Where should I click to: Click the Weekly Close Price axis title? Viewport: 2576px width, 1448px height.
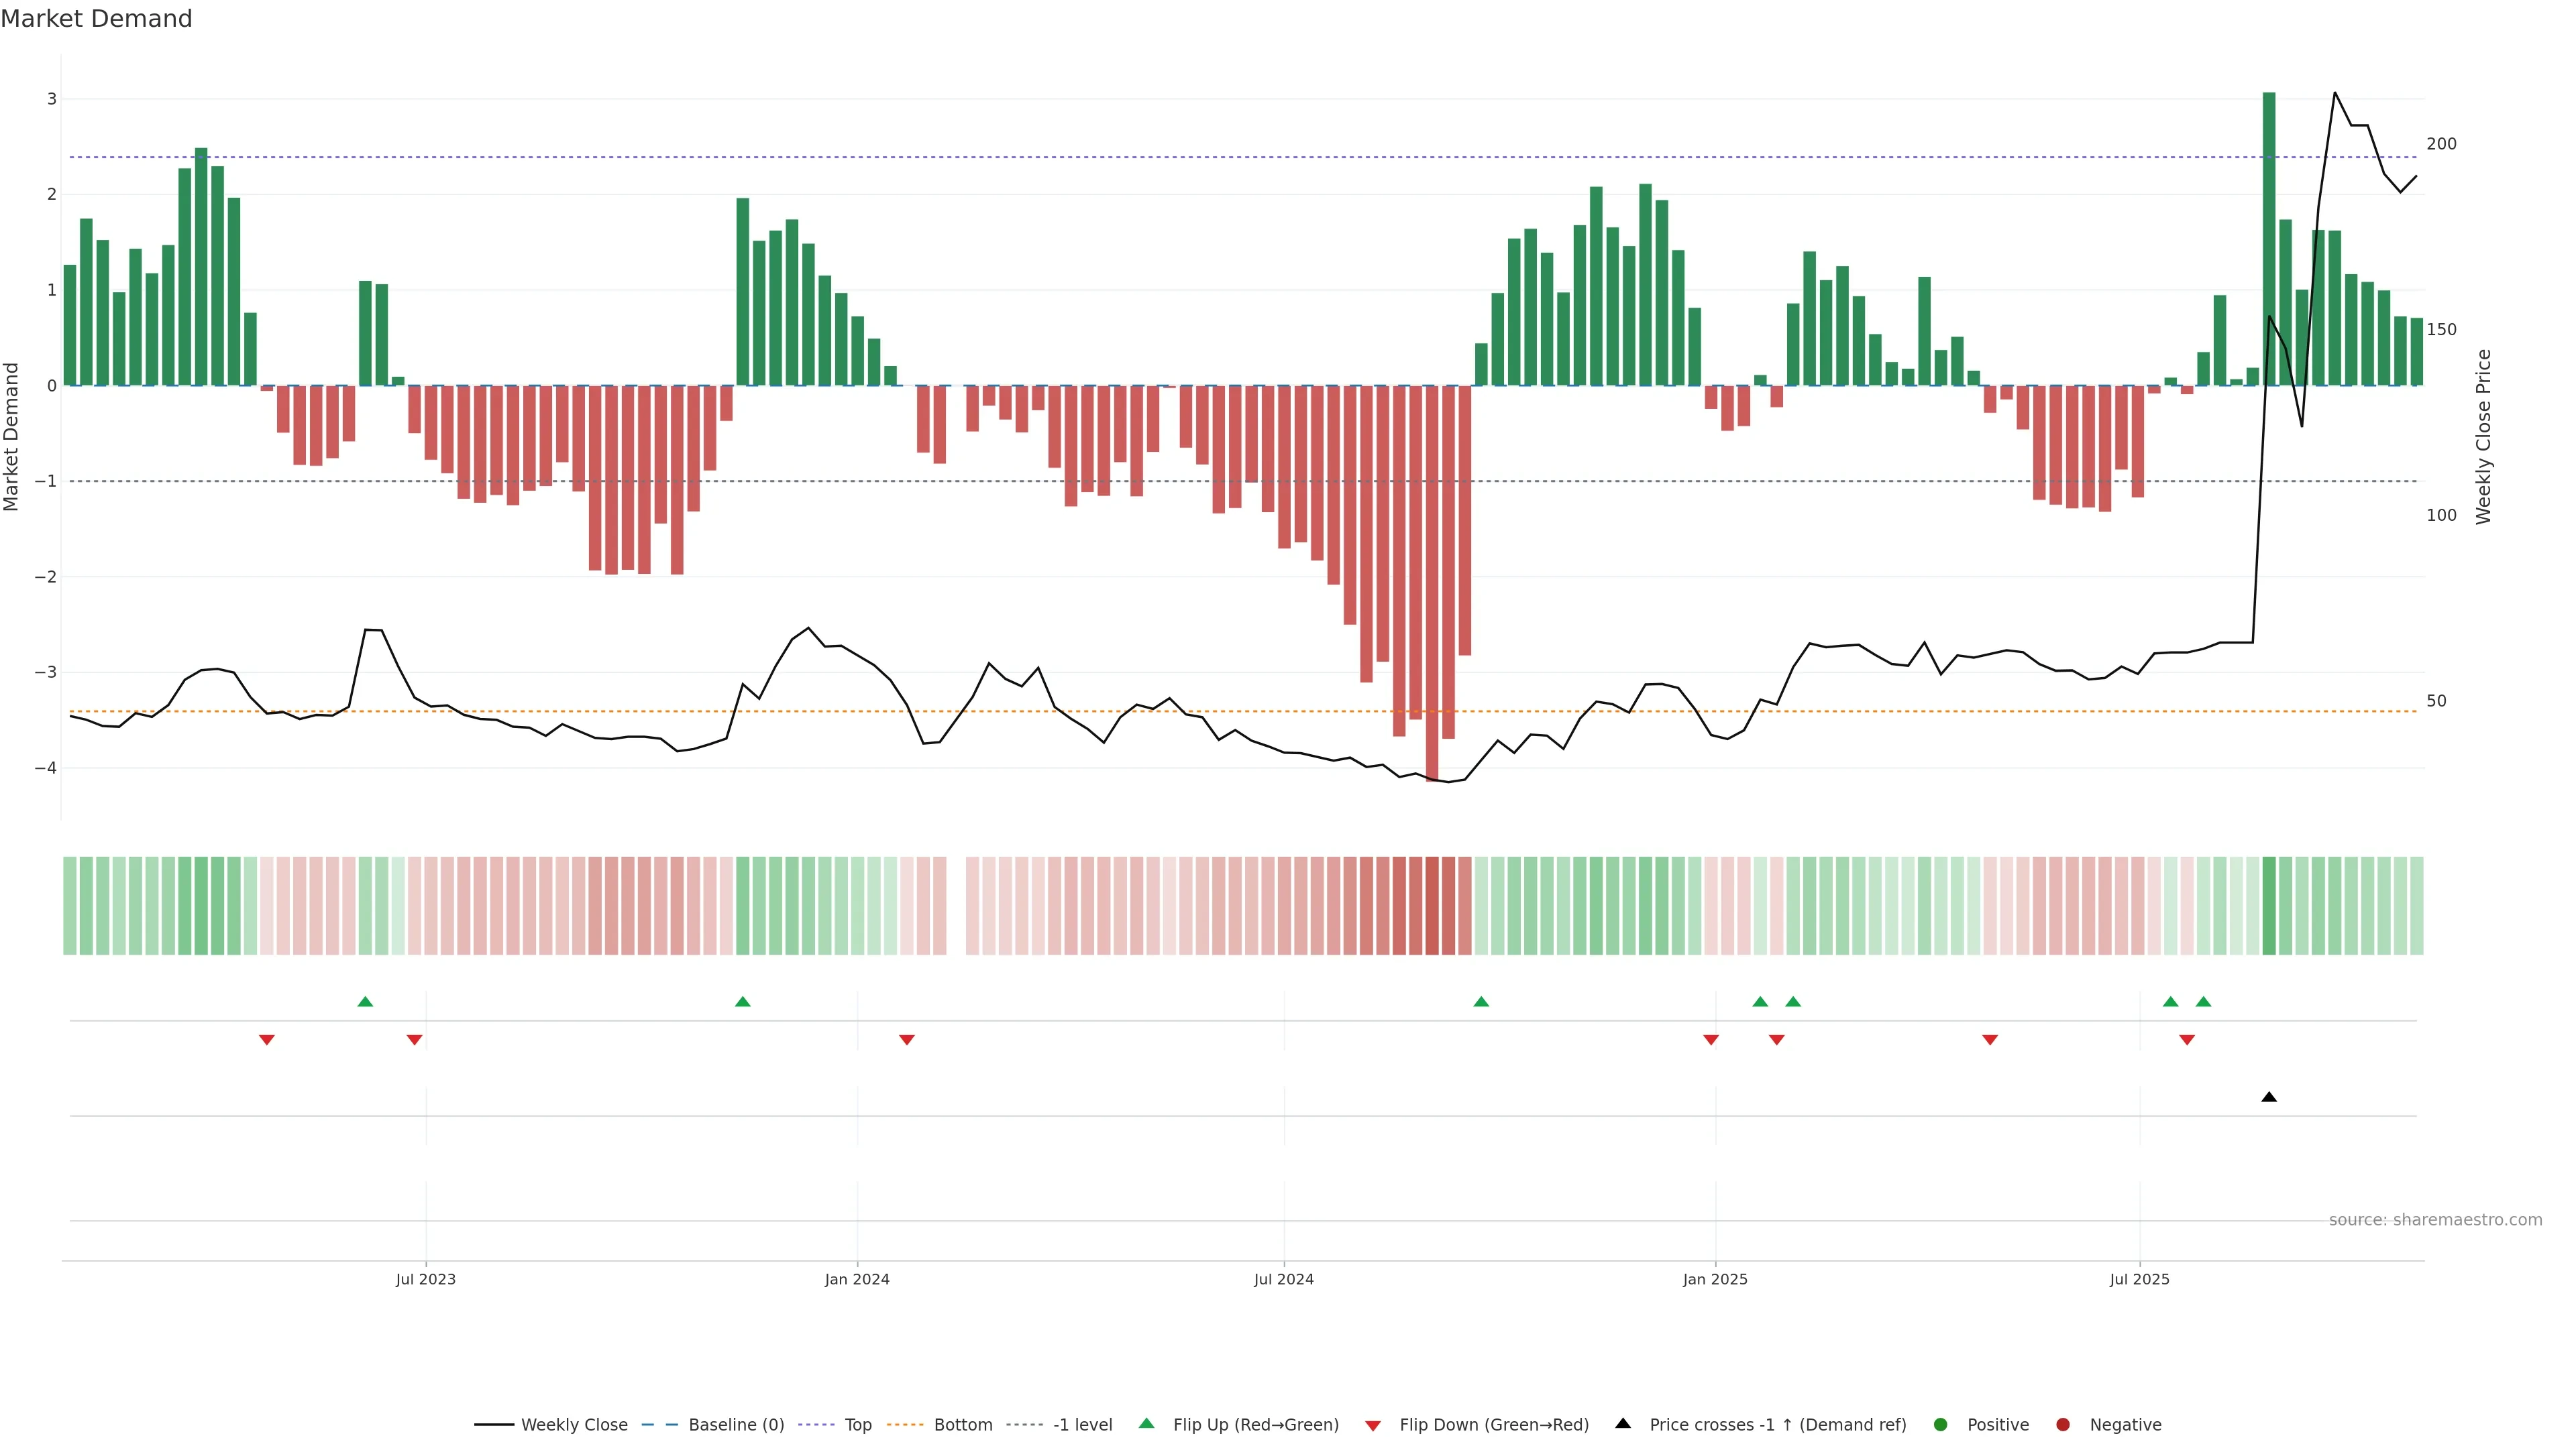pyautogui.click(x=2483, y=436)
